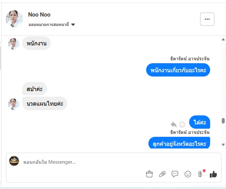
Task: Open Noo Noo's header profile picture
Action: click(x=15, y=19)
